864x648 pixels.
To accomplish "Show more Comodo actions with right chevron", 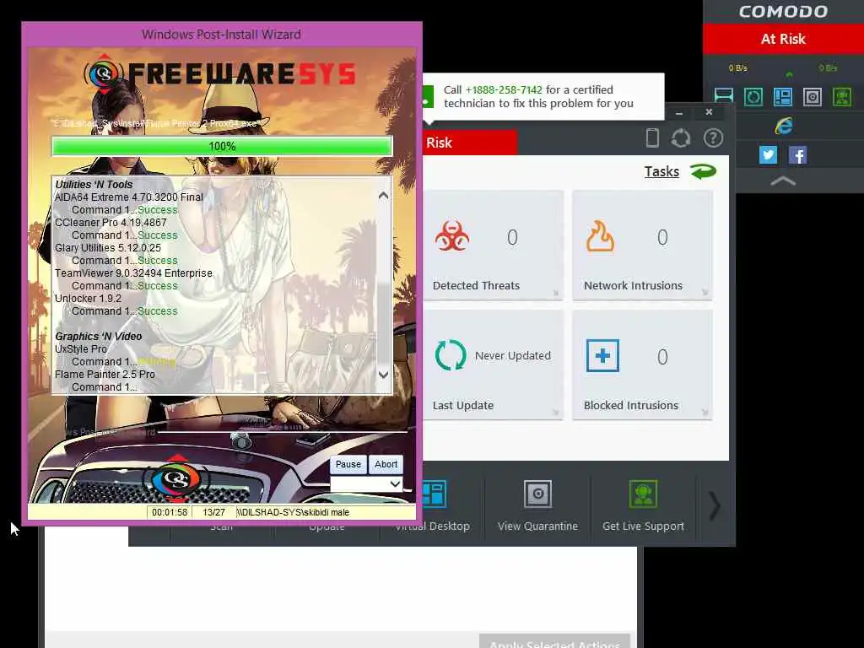I will click(x=715, y=505).
